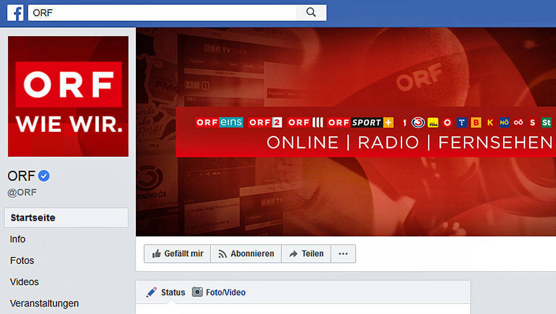Click the Ö3 radio logo on cover

[x=418, y=122]
